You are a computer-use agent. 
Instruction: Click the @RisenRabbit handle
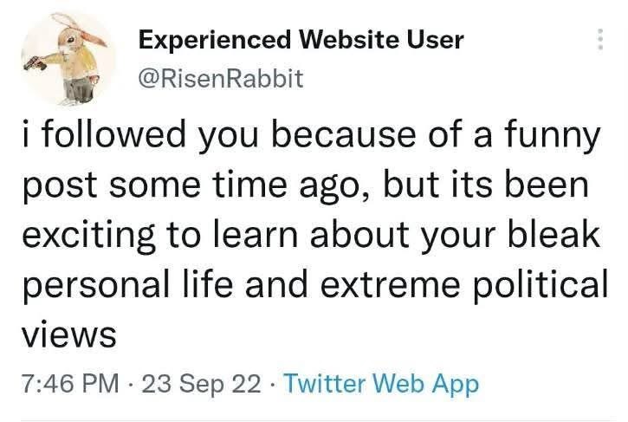pyautogui.click(x=220, y=79)
